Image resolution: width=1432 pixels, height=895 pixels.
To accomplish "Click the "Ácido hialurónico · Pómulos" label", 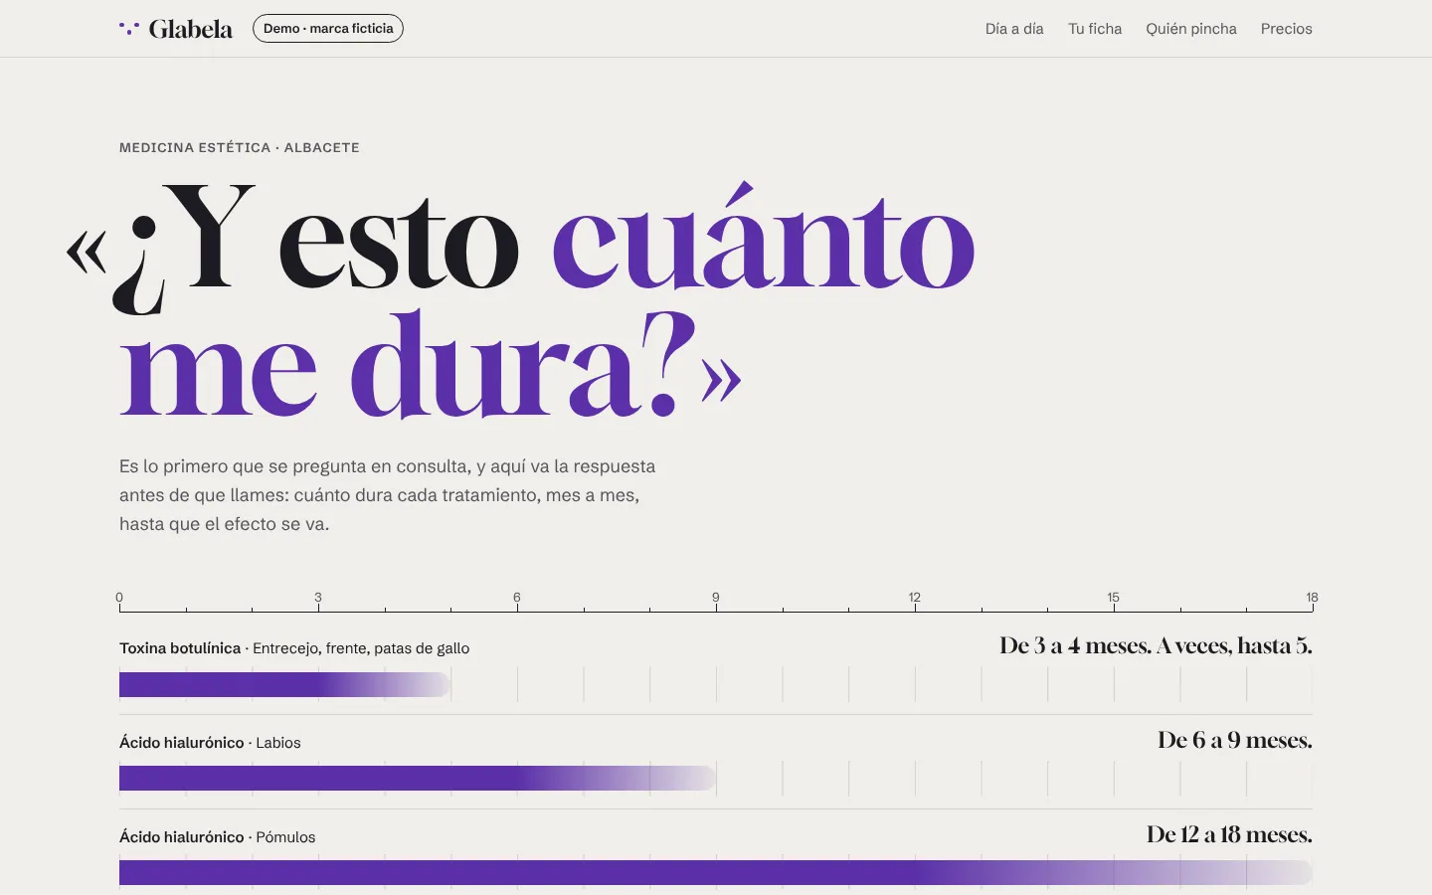I will point(218,837).
